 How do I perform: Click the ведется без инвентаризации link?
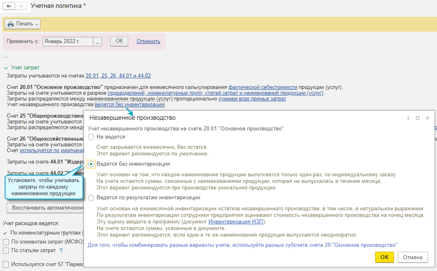coord(129,105)
